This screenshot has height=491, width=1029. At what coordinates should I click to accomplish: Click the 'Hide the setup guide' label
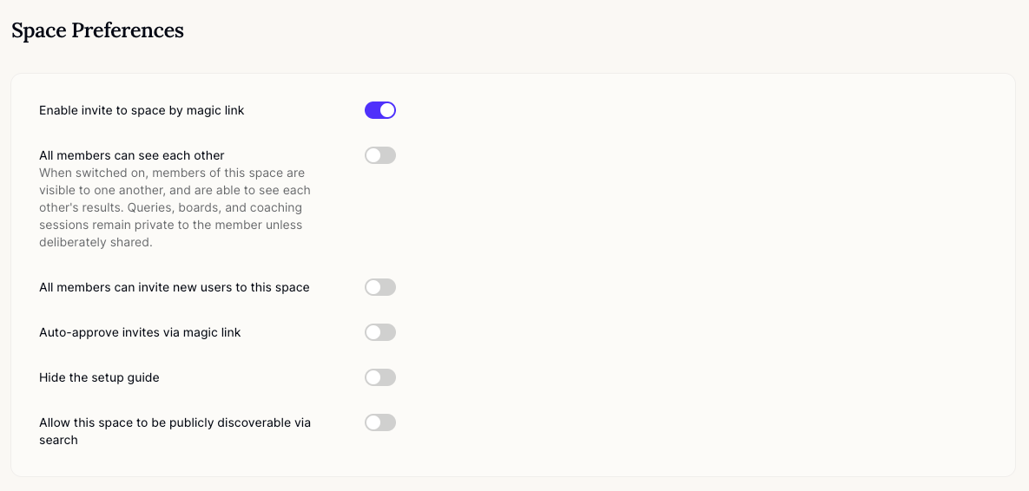click(99, 377)
